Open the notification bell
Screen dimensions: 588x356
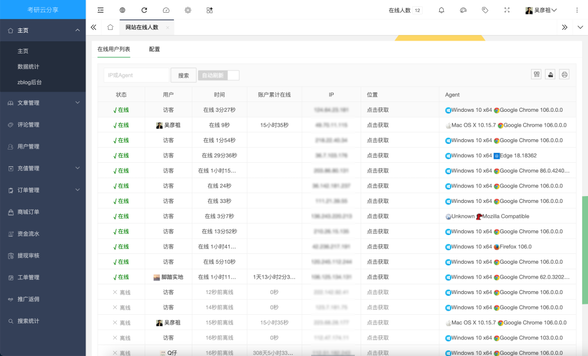pos(442,10)
